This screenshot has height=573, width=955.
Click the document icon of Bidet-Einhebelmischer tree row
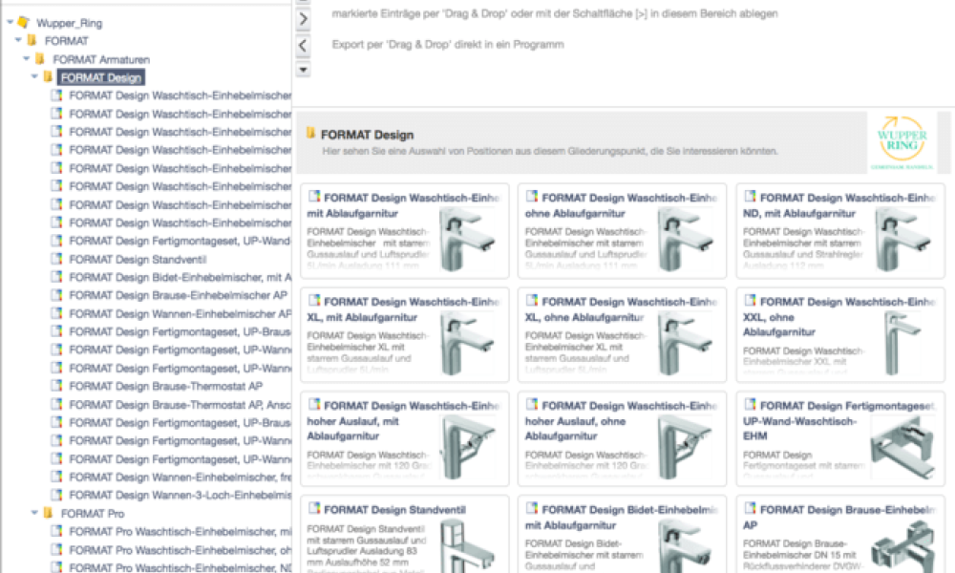click(x=56, y=277)
